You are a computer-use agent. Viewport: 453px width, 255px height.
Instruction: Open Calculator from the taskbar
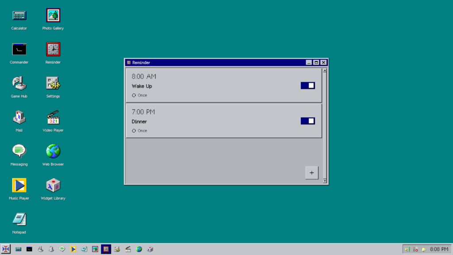pos(18,249)
